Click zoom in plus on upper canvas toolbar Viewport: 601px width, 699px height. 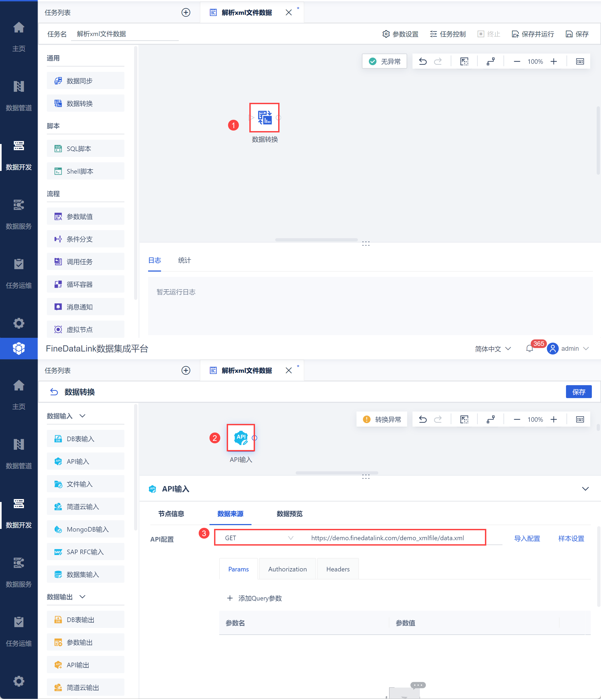coord(553,61)
